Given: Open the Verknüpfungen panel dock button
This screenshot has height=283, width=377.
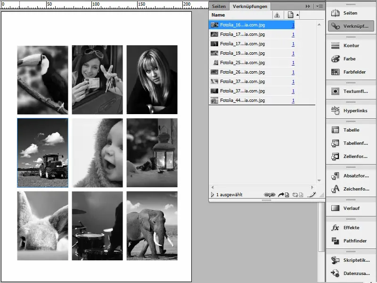Looking at the screenshot, I should 351,26.
